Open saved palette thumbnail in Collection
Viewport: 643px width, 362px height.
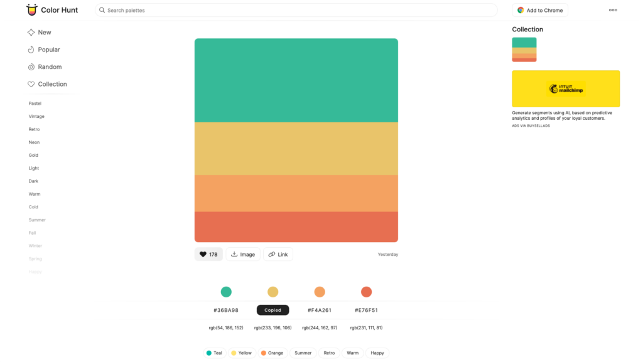pyautogui.click(x=524, y=50)
